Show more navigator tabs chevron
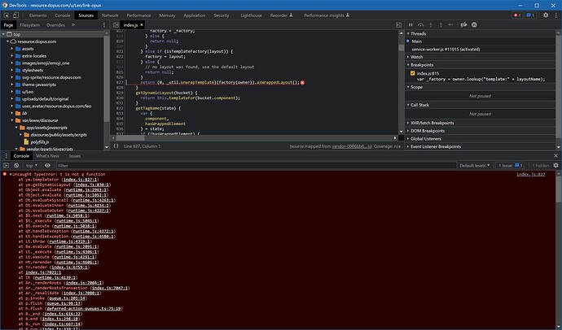The image size is (562, 330). click(73, 25)
